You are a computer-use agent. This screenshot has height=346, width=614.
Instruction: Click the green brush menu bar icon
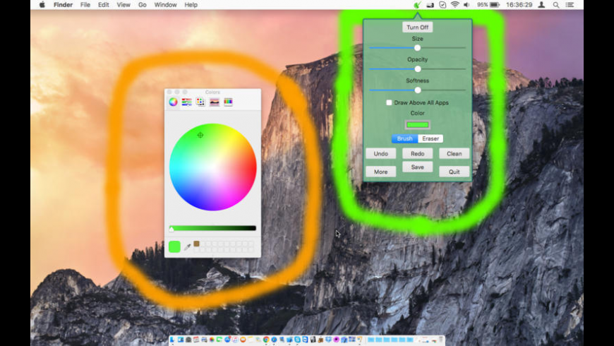coord(417,5)
